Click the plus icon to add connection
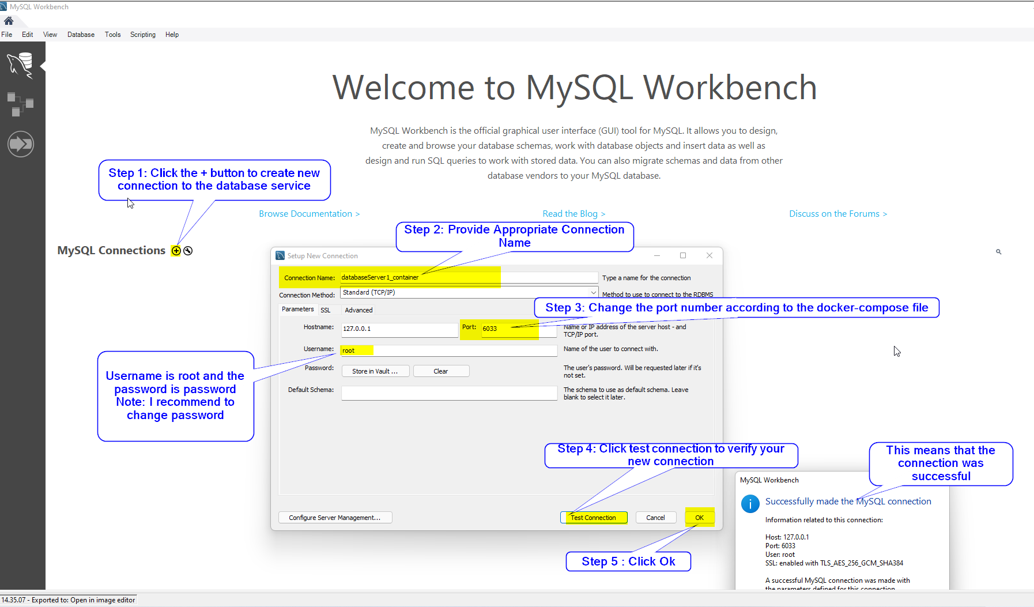The width and height of the screenshot is (1034, 607). pos(176,251)
